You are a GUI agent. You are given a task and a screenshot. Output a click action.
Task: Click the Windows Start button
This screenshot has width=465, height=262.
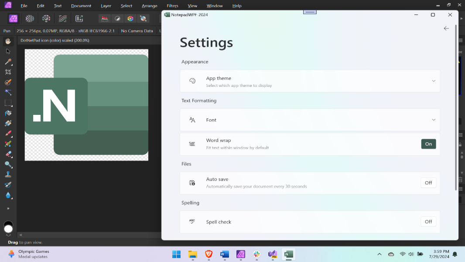click(x=176, y=254)
